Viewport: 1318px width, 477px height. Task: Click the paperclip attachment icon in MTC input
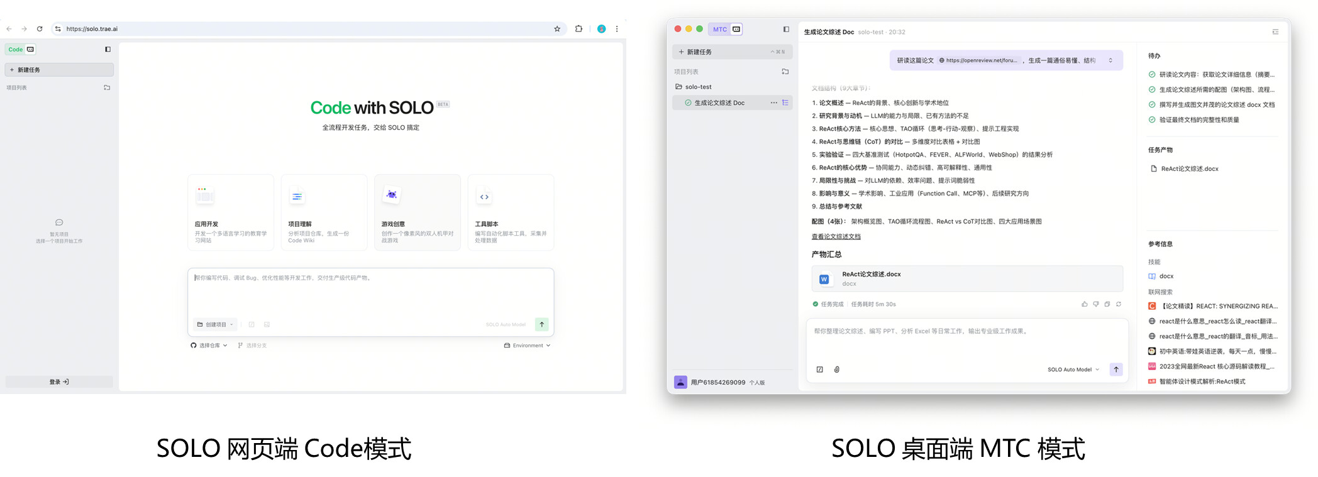(x=836, y=370)
